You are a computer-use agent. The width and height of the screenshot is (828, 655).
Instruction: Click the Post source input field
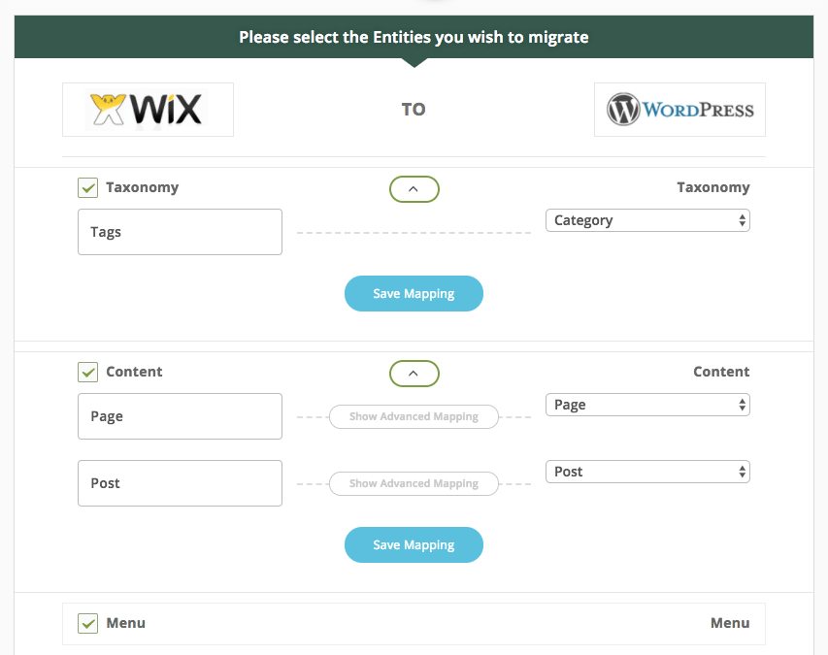(180, 482)
